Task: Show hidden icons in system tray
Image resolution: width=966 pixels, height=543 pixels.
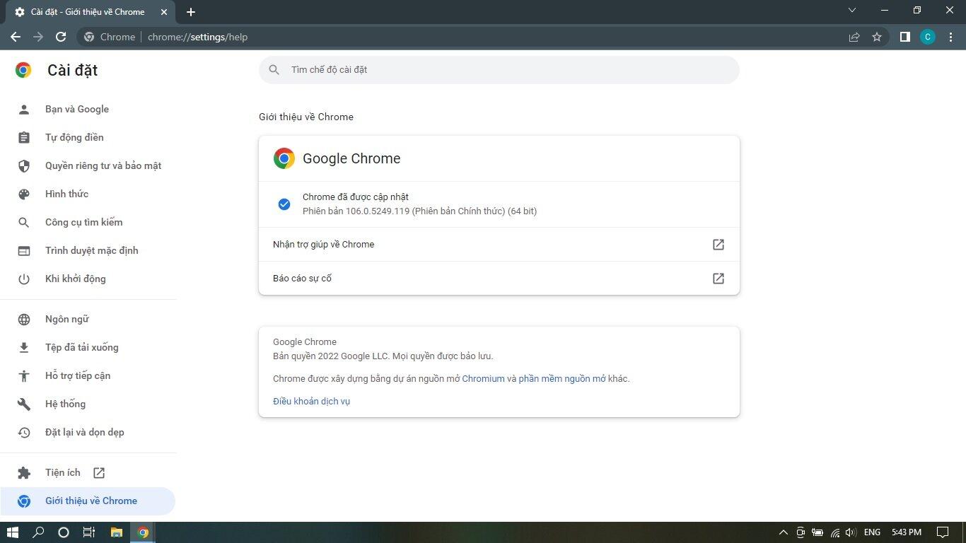Action: tap(783, 532)
